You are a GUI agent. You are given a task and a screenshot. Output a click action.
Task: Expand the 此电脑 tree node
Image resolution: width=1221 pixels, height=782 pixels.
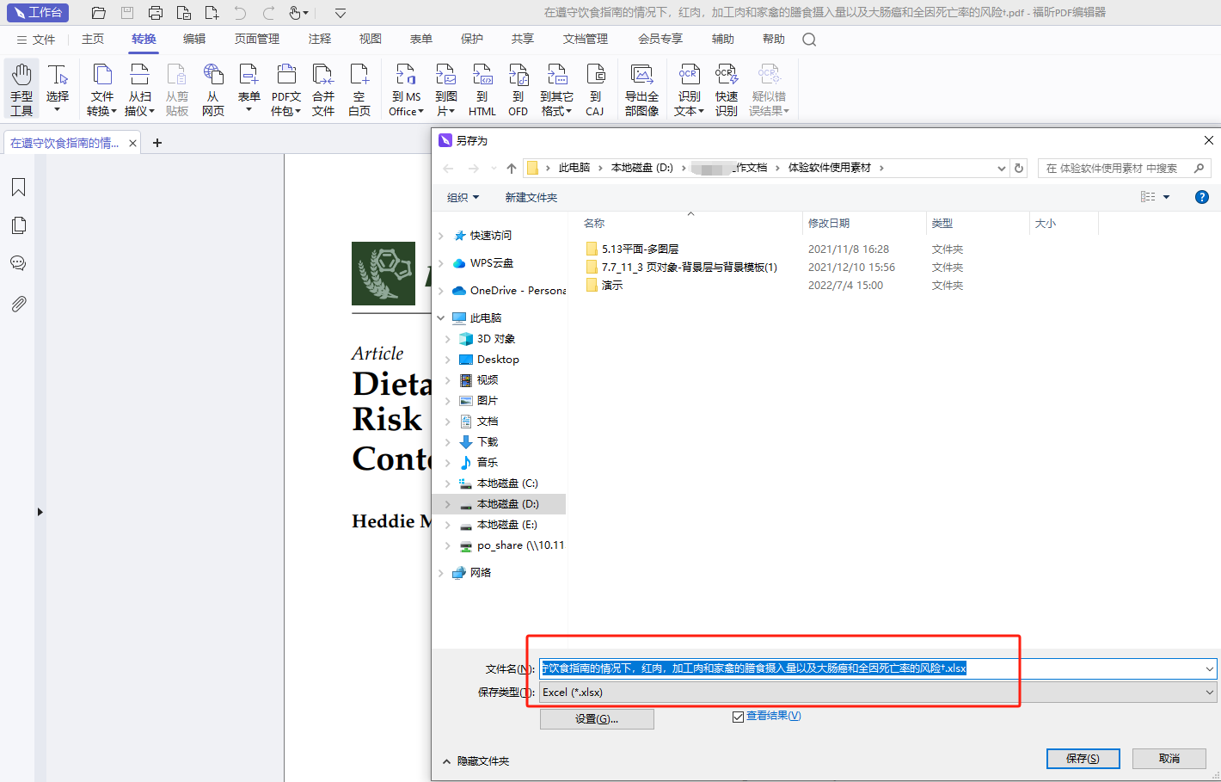441,318
